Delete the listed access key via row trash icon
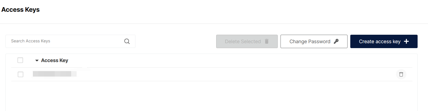 [401, 74]
